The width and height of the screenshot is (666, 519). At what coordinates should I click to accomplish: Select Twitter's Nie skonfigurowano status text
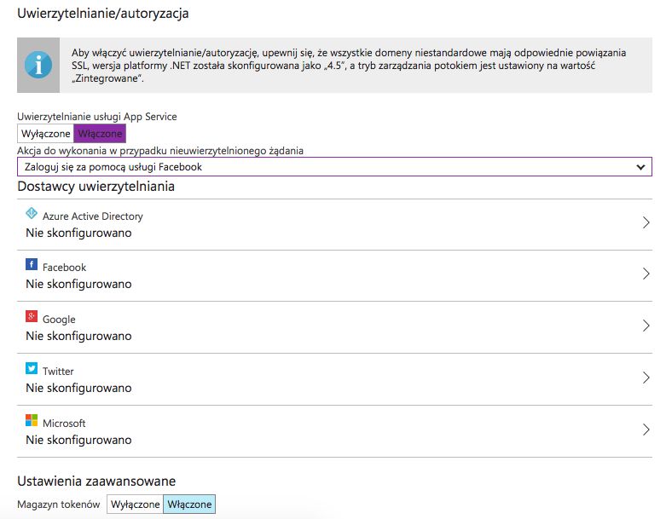click(78, 388)
